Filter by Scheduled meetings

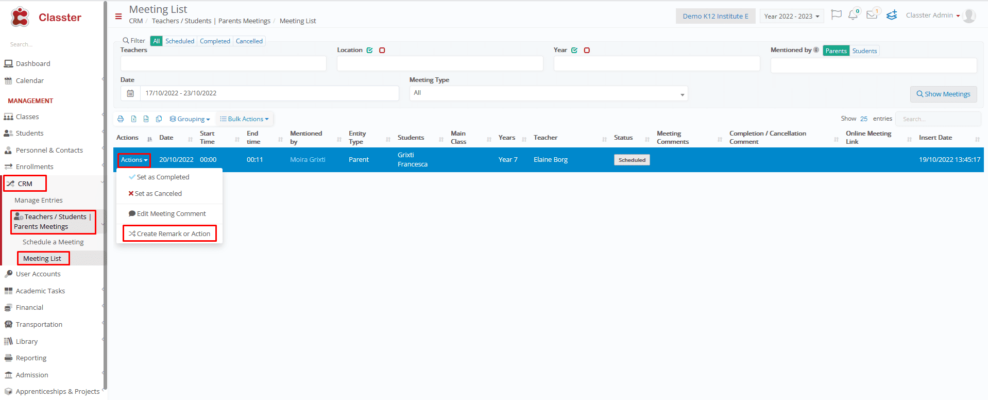tap(180, 41)
